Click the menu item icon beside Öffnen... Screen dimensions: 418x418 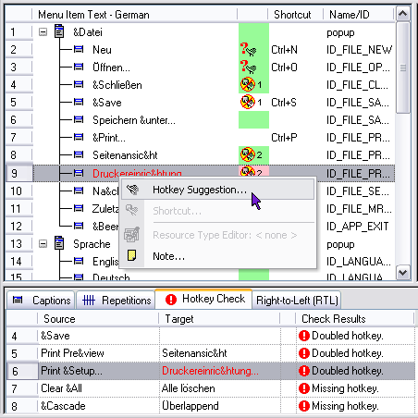[79, 67]
